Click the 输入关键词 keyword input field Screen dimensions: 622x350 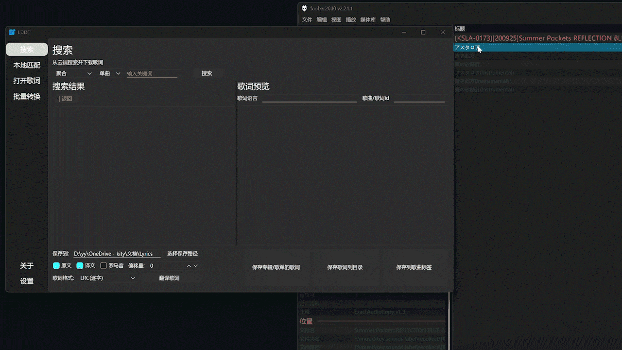coord(152,73)
